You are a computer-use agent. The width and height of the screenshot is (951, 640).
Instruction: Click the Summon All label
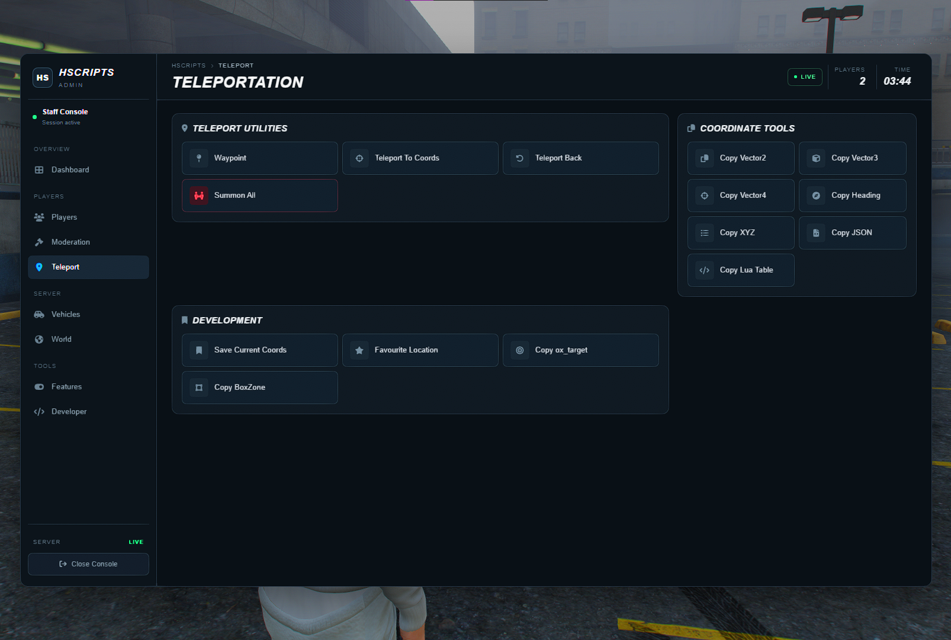click(234, 196)
